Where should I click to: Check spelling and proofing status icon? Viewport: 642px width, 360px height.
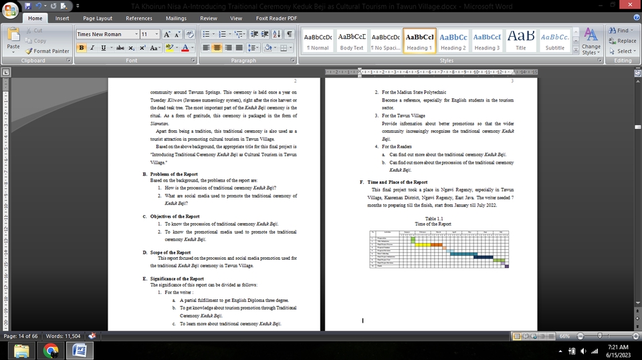[92, 336]
